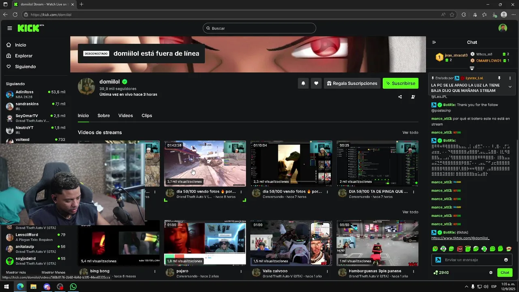Click OMARFLOW01 in gift leaderboard

coord(489,60)
